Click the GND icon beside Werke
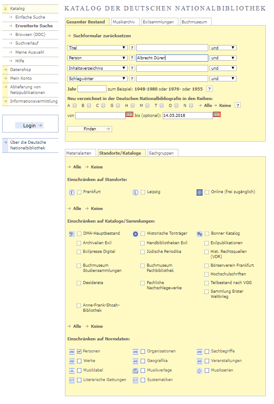274x404 pixels. pos(72,361)
